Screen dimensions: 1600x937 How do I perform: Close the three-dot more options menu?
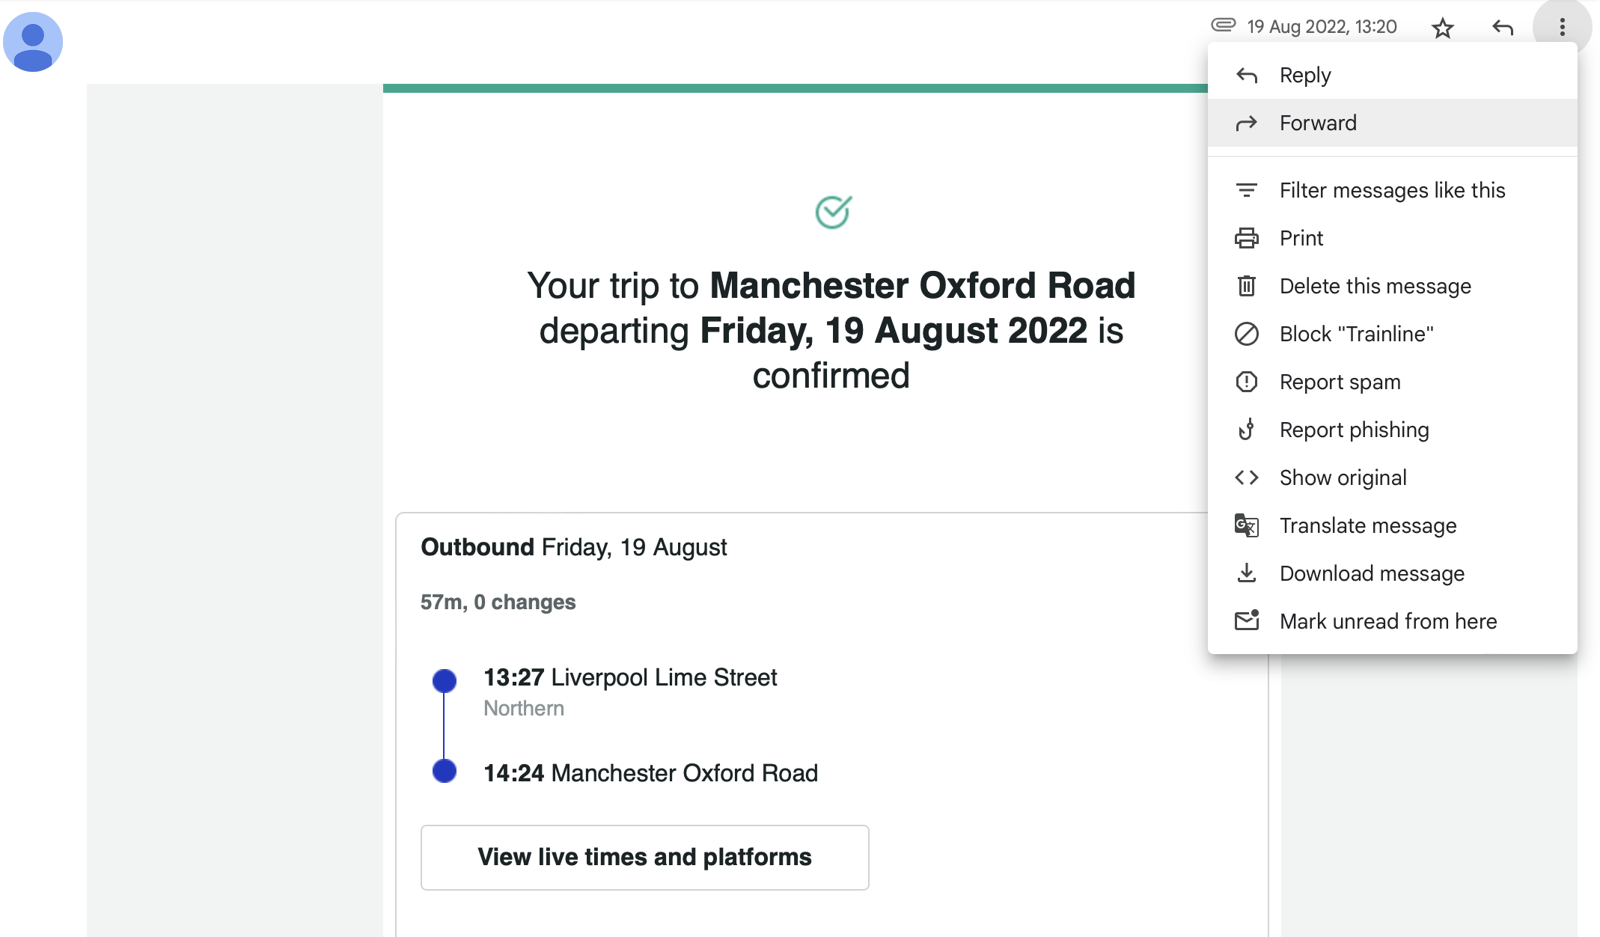tap(1562, 28)
